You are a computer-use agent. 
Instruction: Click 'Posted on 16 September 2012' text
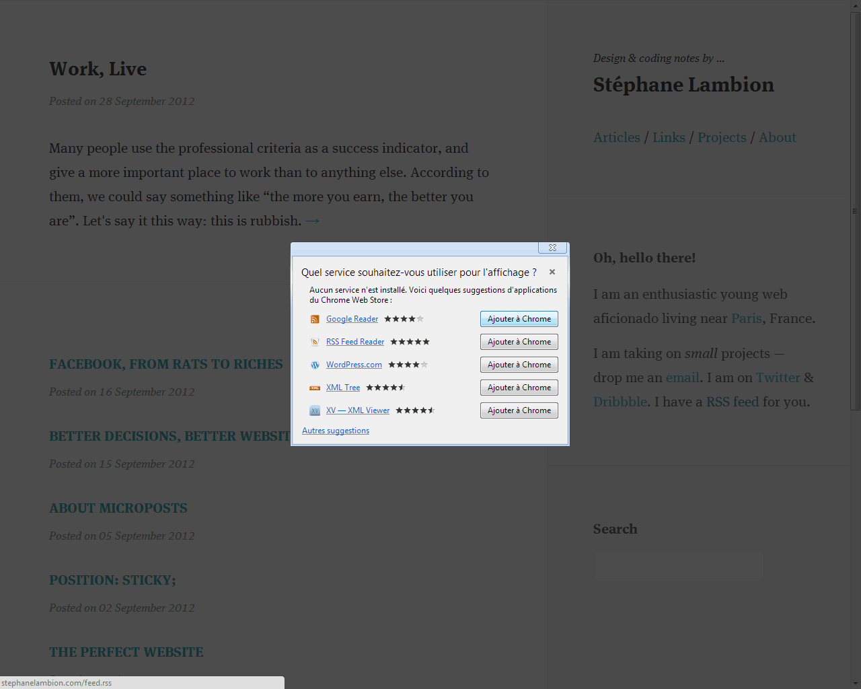click(122, 392)
